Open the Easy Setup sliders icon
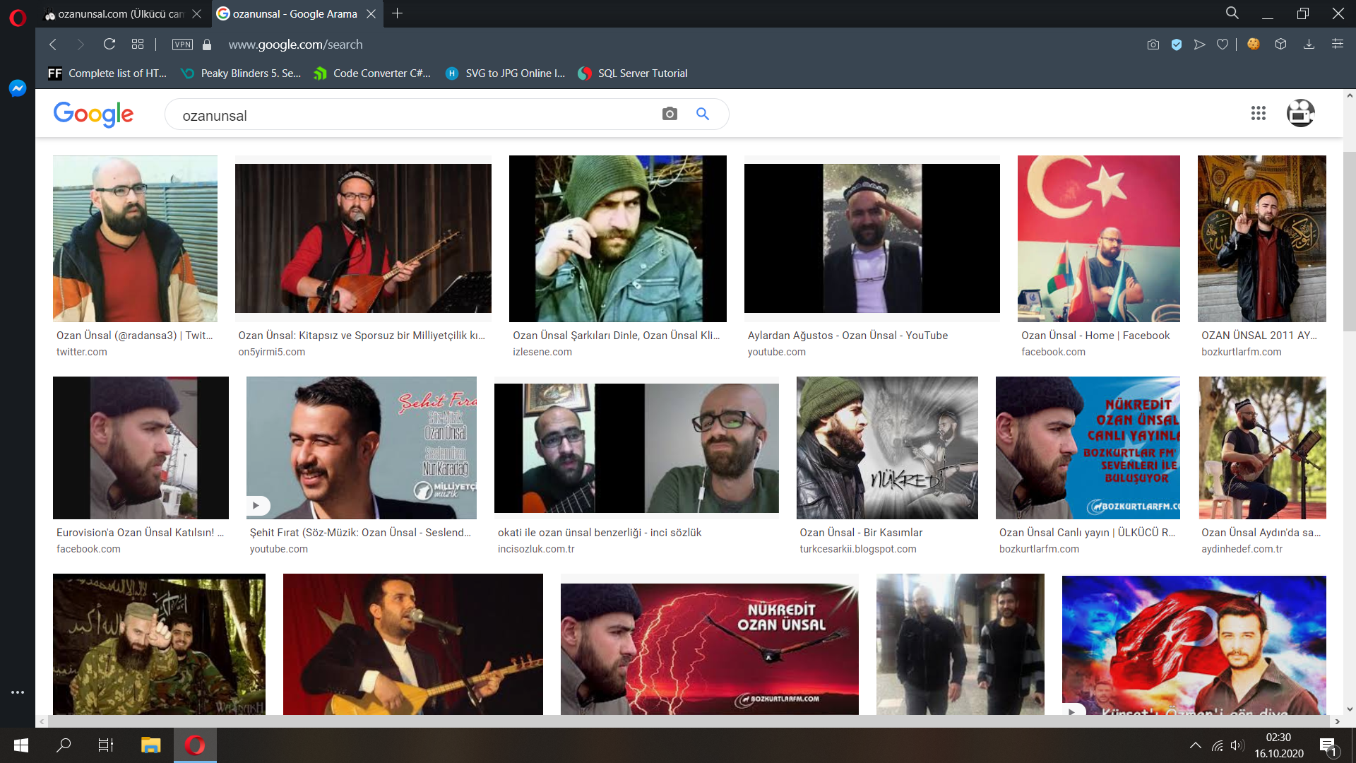 point(1338,44)
